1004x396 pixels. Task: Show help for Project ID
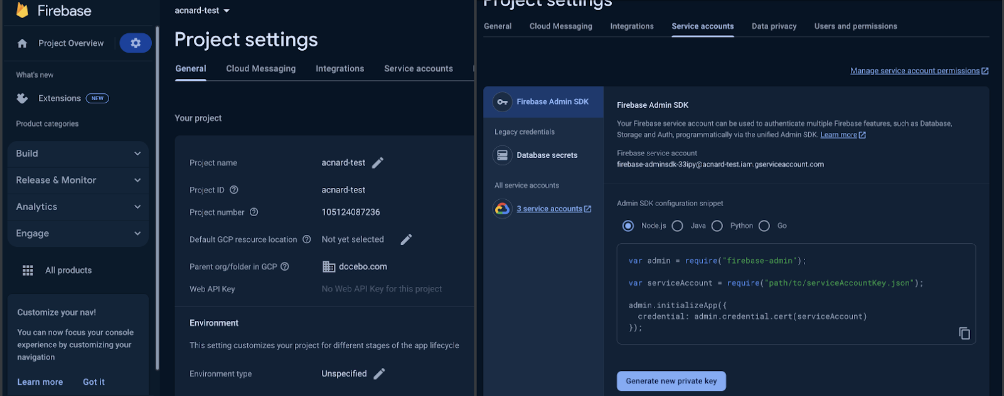(x=234, y=190)
